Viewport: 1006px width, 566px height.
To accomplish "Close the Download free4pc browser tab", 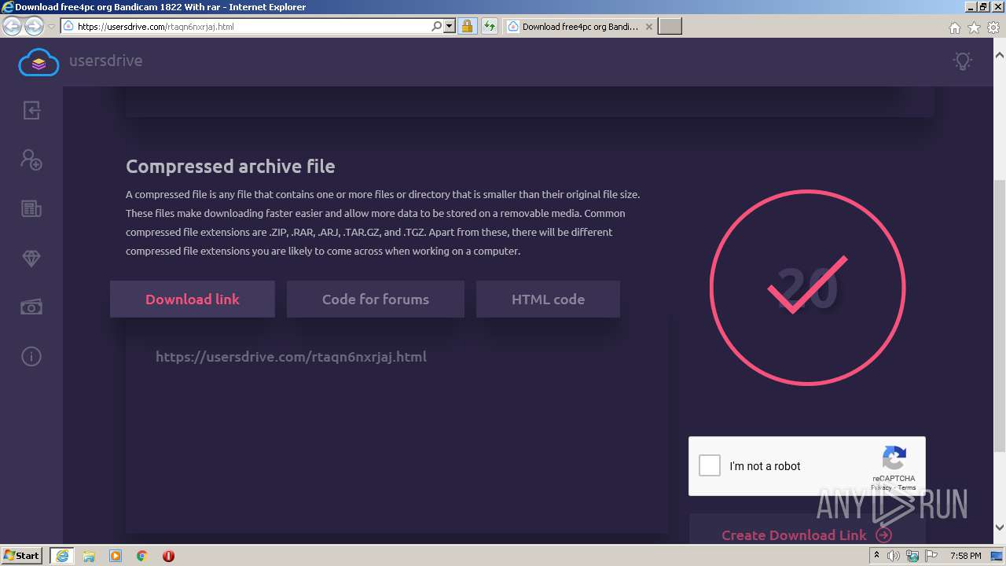I will pyautogui.click(x=648, y=26).
